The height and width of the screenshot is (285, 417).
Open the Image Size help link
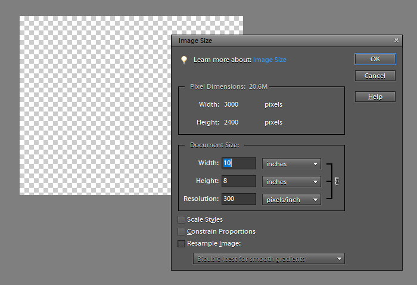click(269, 60)
